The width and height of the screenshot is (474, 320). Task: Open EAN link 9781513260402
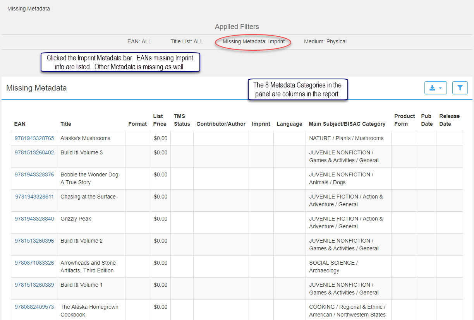(34, 152)
